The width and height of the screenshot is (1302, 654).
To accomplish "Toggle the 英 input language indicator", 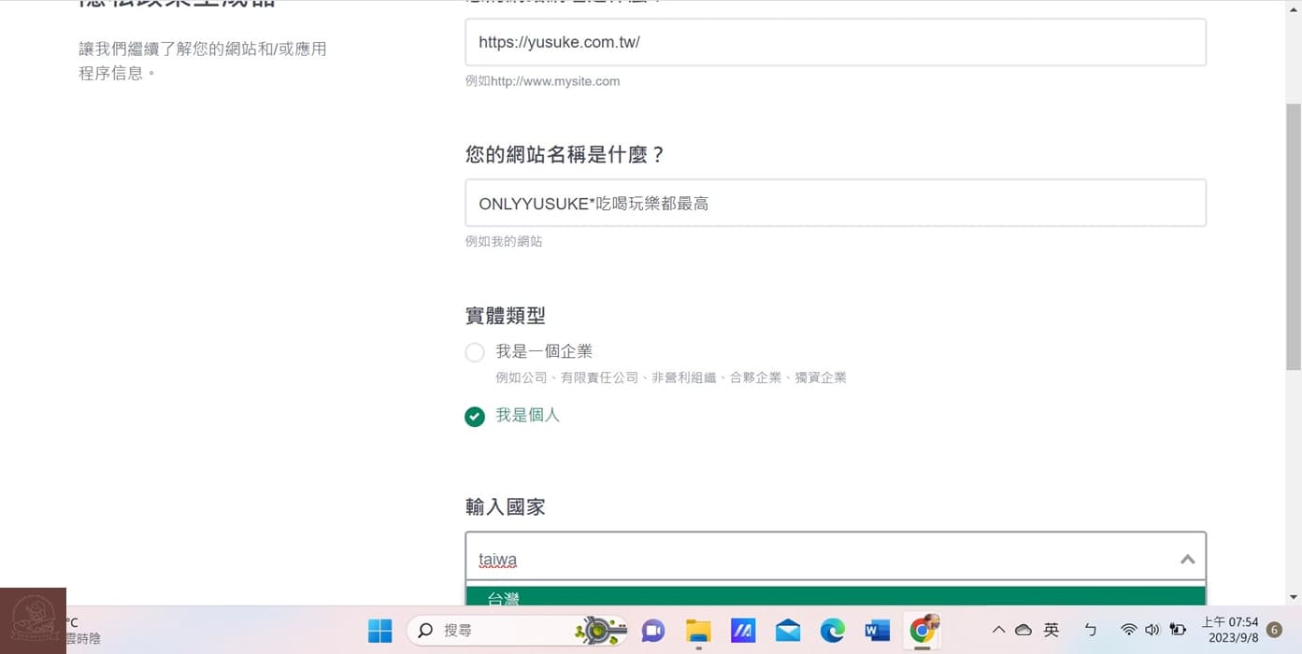I will pos(1051,631).
